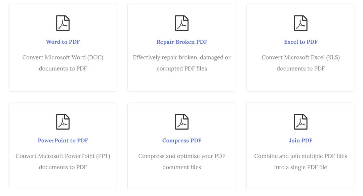Click the 'corrupted PDF files' text line
Viewport: 363px width, 196px height.
(182, 68)
